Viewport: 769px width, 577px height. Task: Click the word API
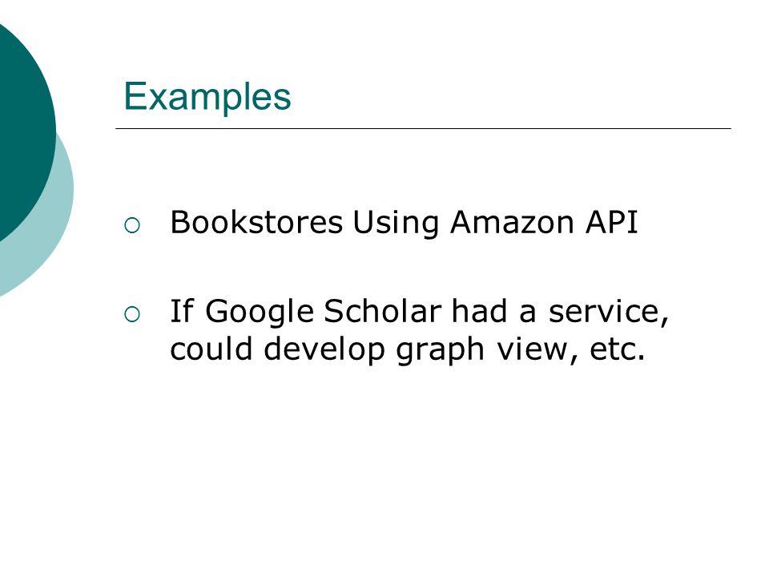tap(611, 222)
